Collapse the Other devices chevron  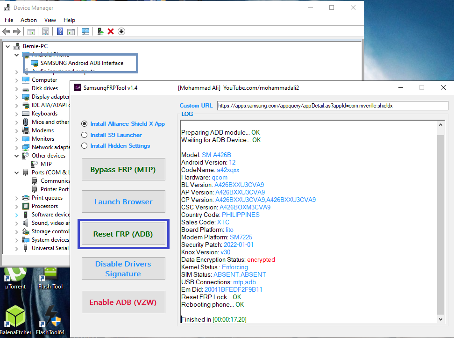pyautogui.click(x=16, y=156)
